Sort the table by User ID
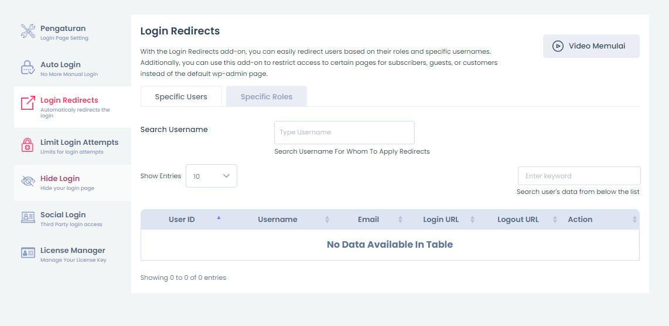 point(182,220)
